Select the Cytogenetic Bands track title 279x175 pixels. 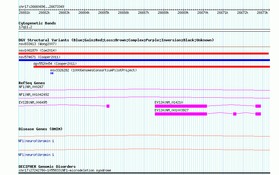click(x=37, y=23)
